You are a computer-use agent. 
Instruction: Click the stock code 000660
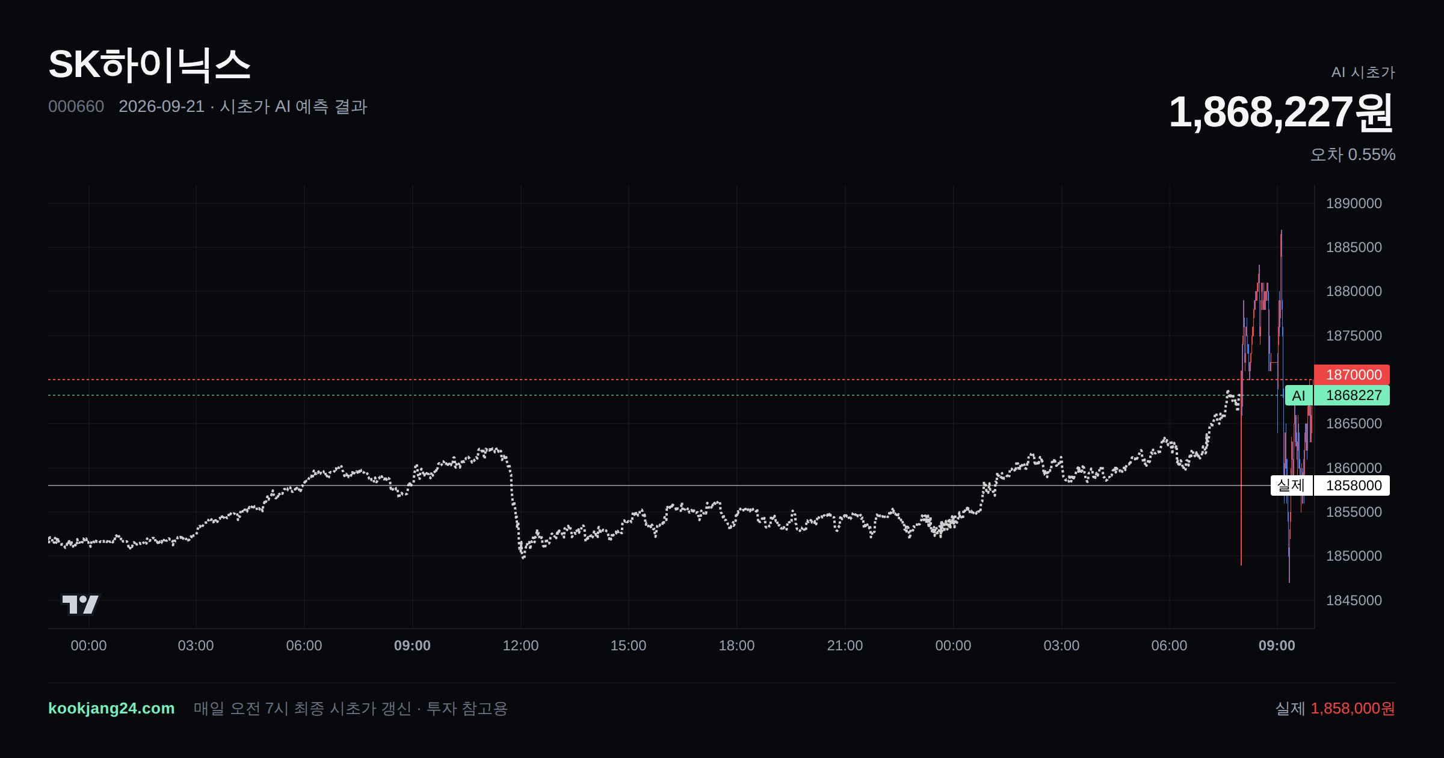tap(76, 106)
